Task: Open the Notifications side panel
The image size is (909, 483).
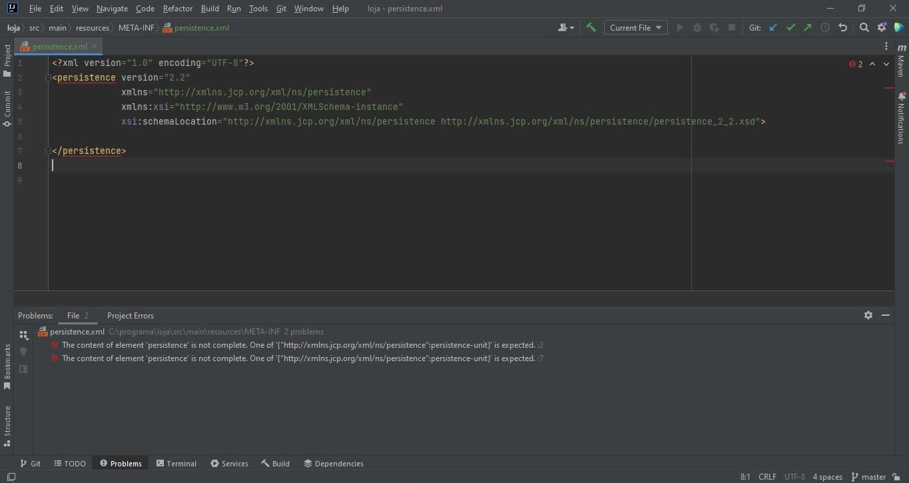Action: [x=902, y=119]
